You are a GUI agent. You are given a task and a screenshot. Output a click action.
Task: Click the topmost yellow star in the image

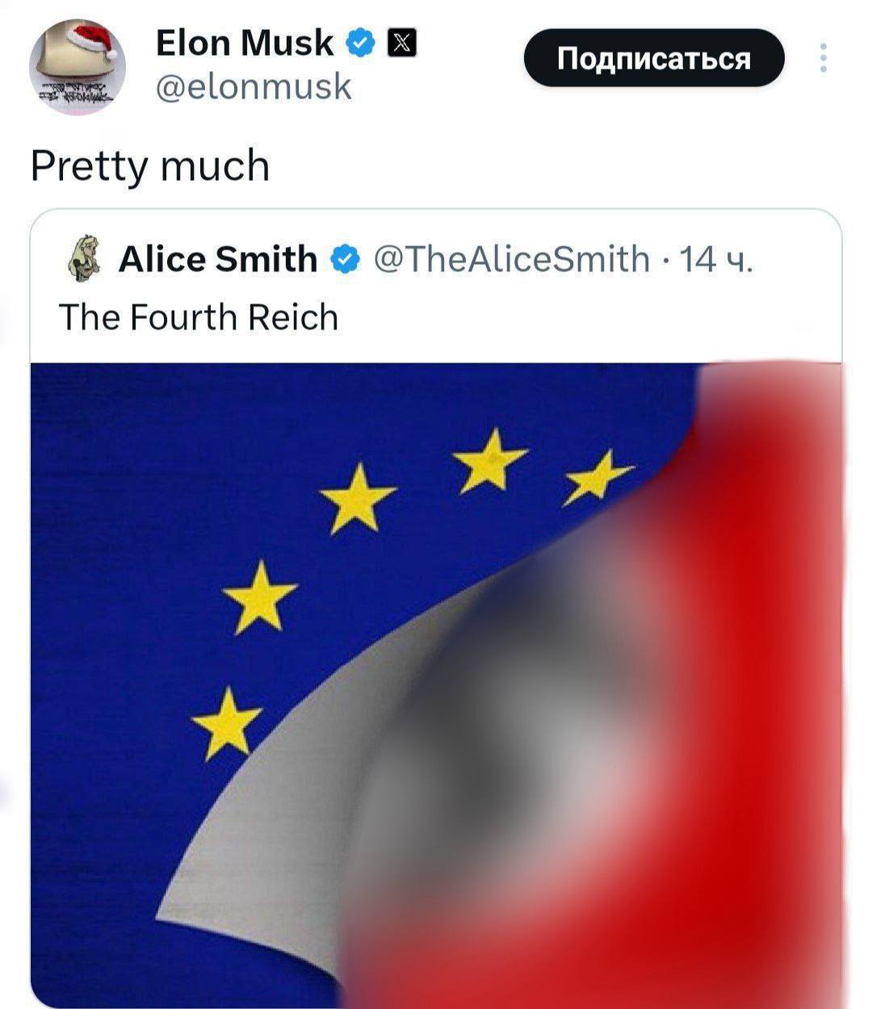[x=489, y=460]
